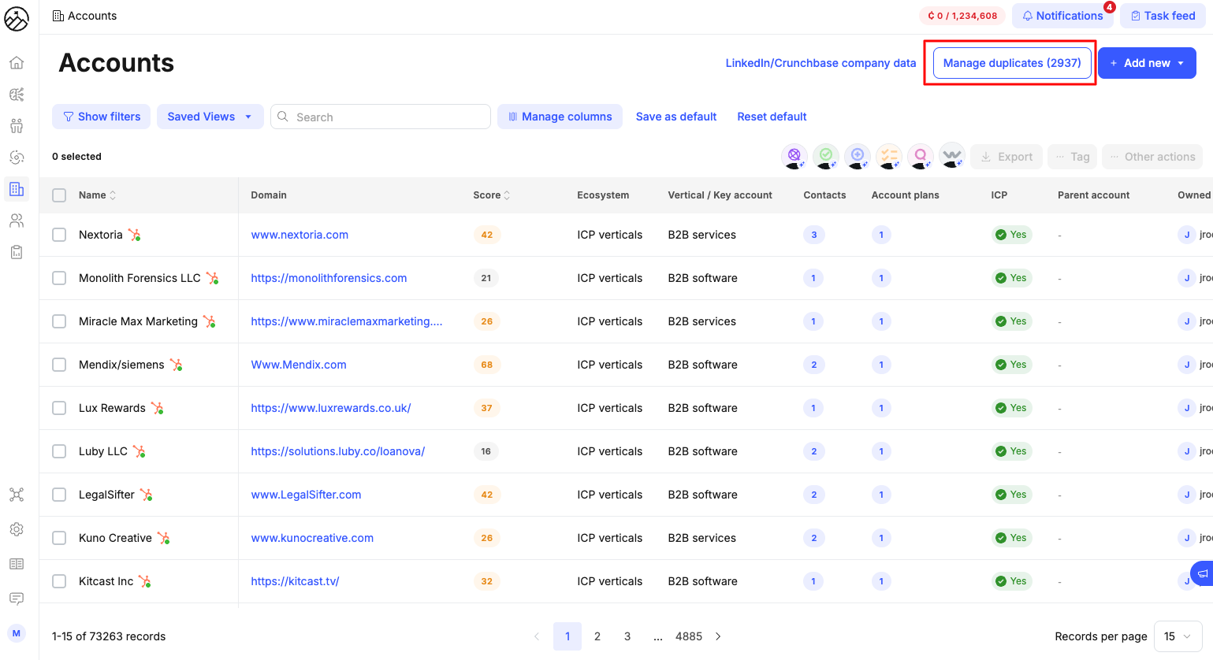Select the Contacts people icon in the sidebar
The height and width of the screenshot is (660, 1213).
coord(16,220)
